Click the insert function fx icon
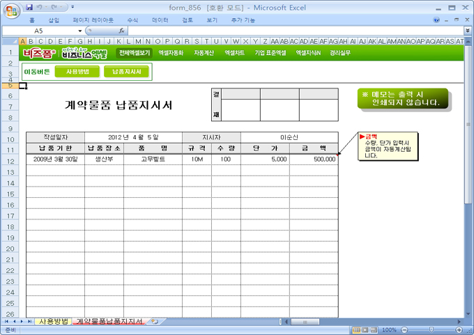This screenshot has width=474, height=335. tap(121, 31)
